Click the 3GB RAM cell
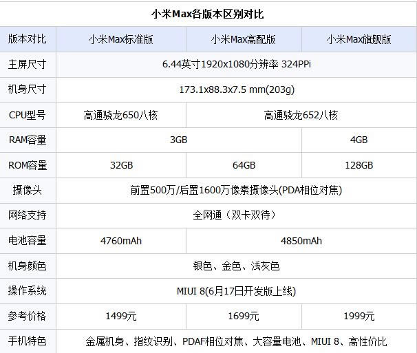The width and height of the screenshot is (417, 353). [x=178, y=140]
